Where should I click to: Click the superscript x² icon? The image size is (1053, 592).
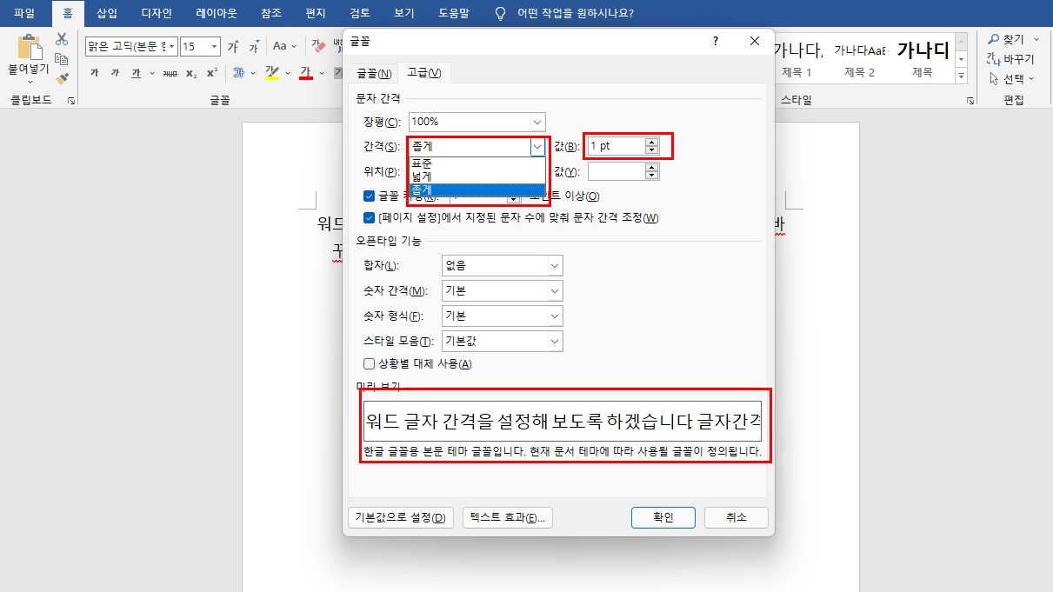[211, 72]
